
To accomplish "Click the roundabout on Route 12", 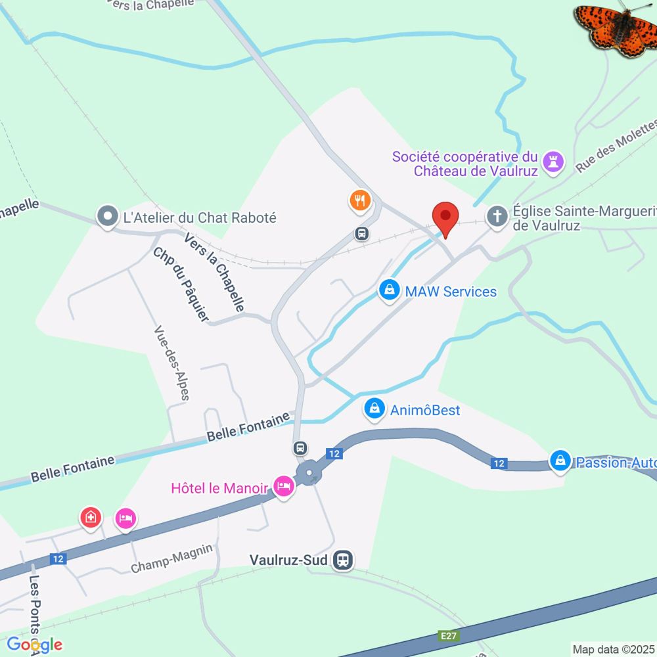I will 309,472.
